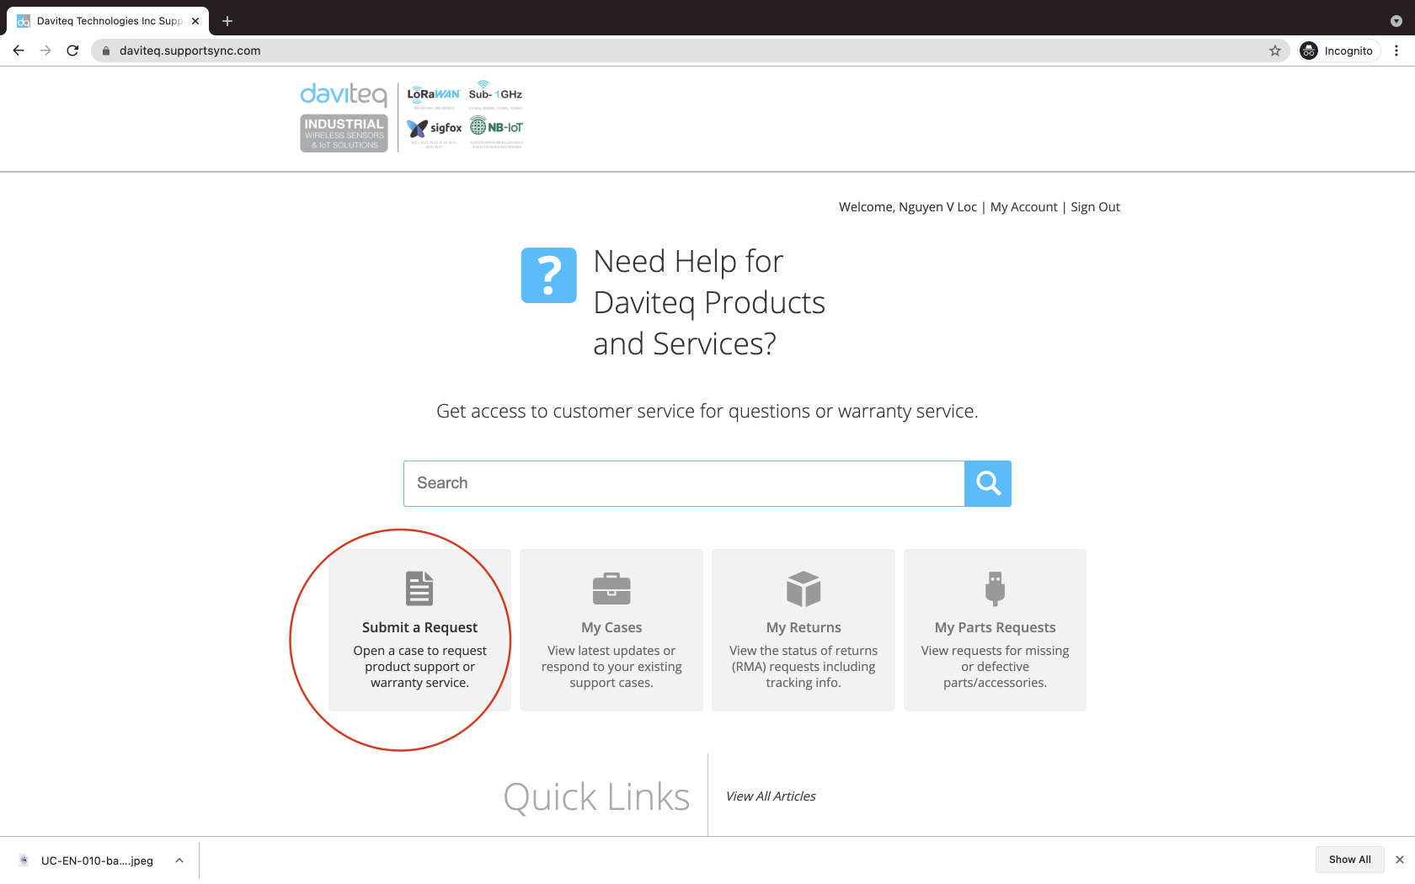Expand download item chevron menu
The width and height of the screenshot is (1415, 884).
(x=179, y=860)
